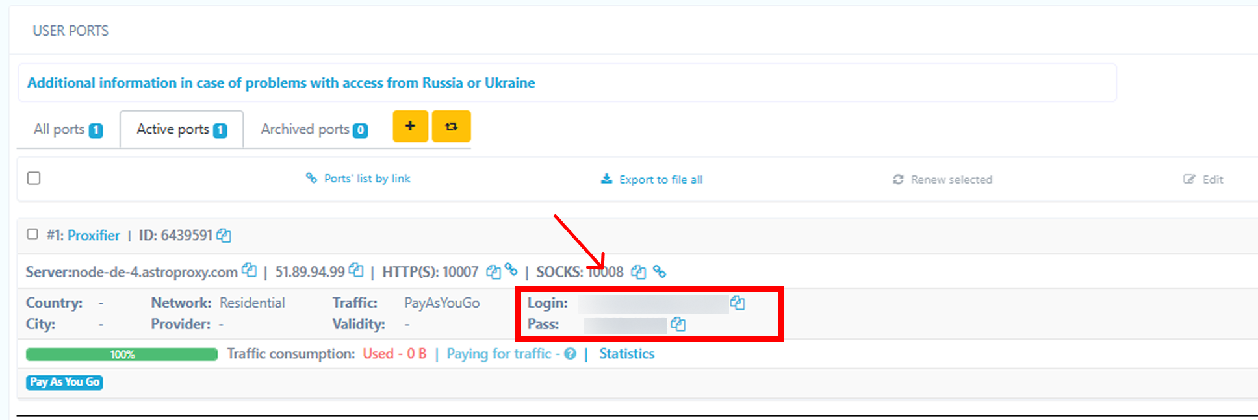Click the HTTP(S): 10007 text
This screenshot has width=1258, height=420.
point(430,272)
